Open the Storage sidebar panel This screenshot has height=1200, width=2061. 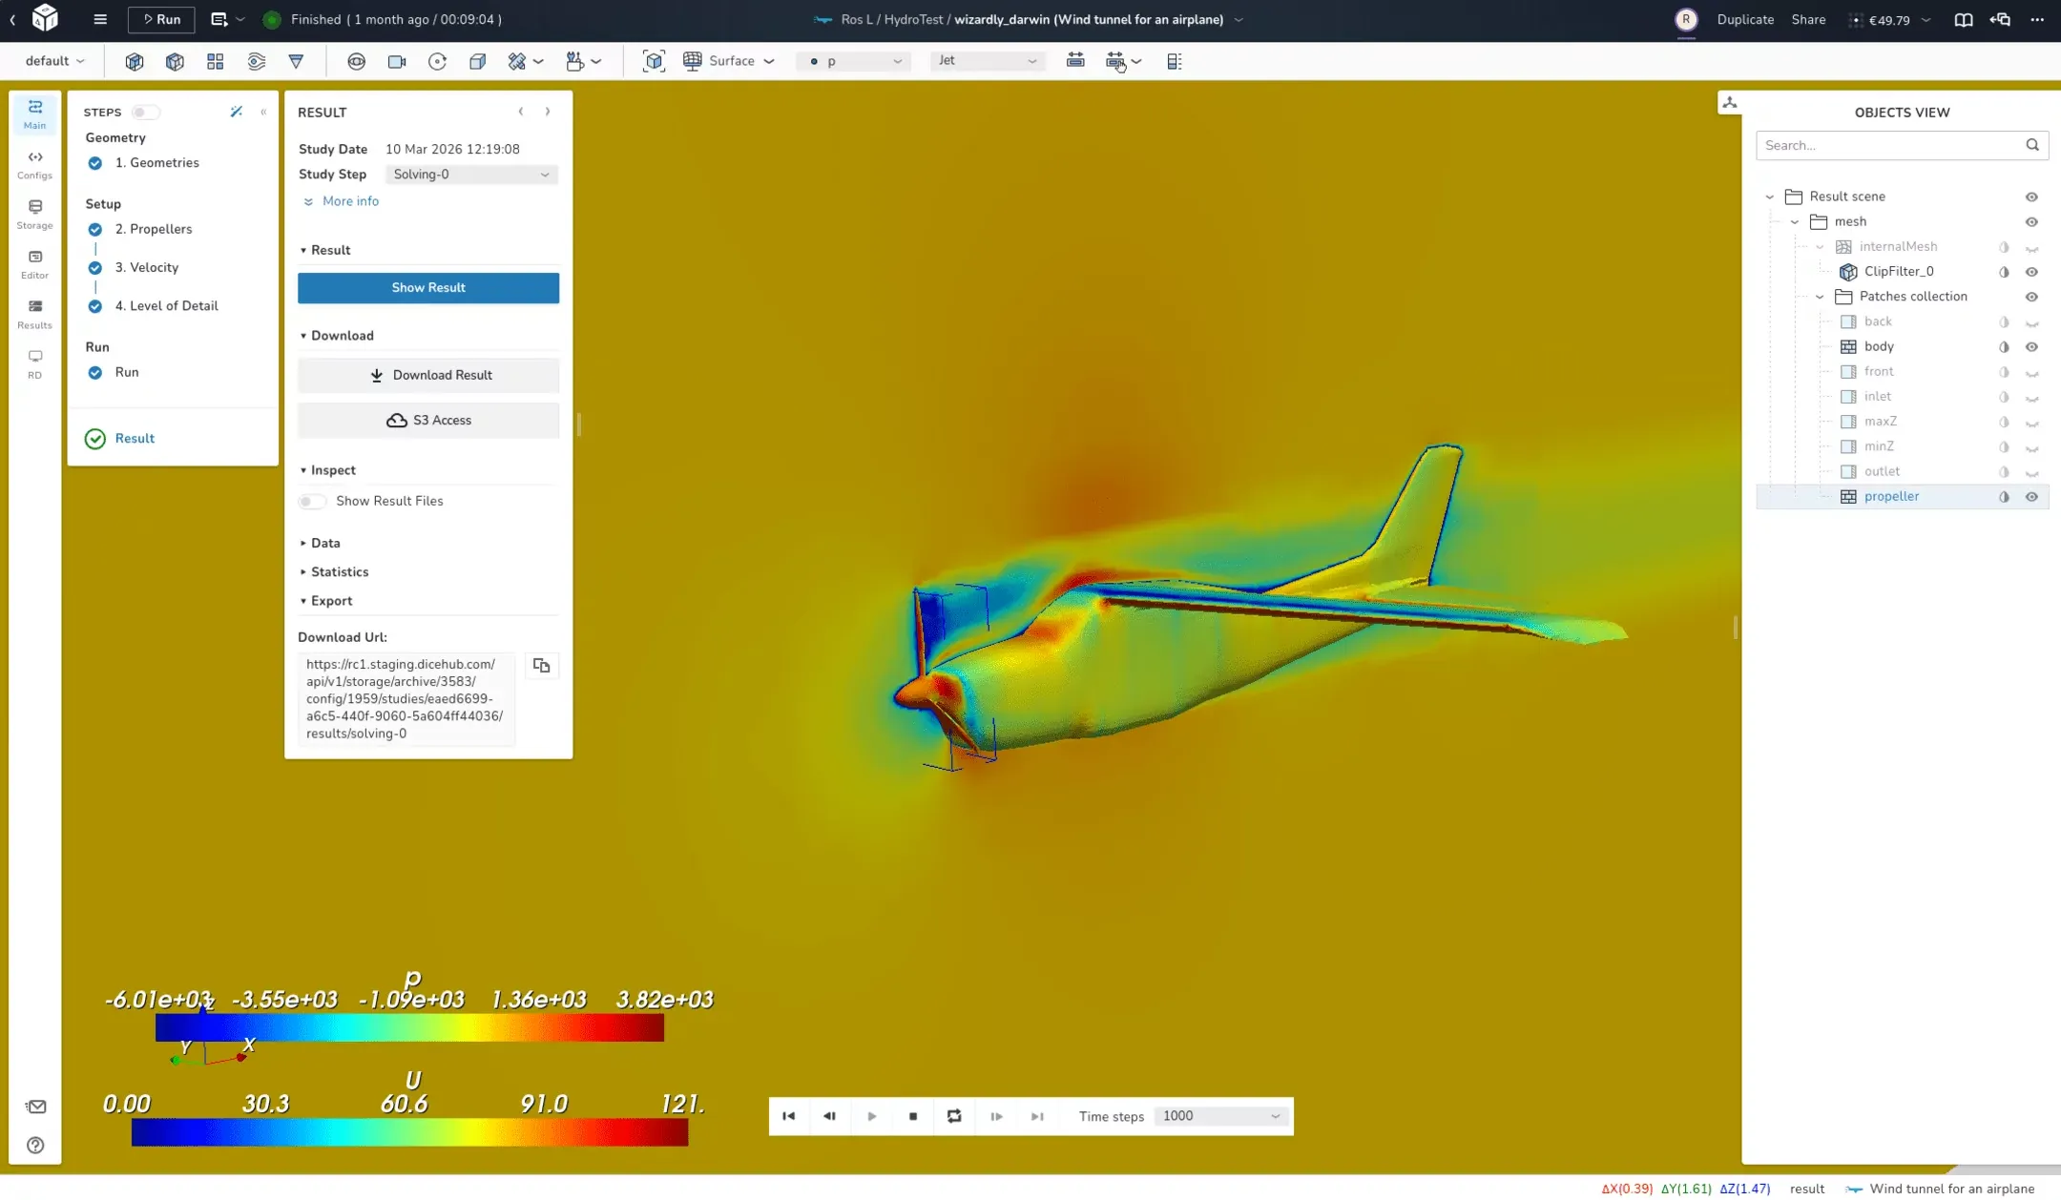click(x=34, y=214)
